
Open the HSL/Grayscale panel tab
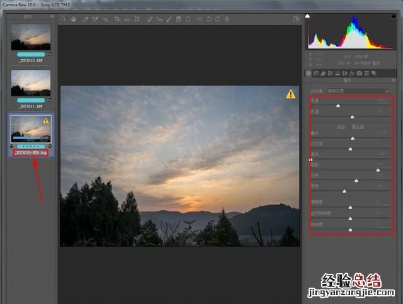[x=330, y=74]
